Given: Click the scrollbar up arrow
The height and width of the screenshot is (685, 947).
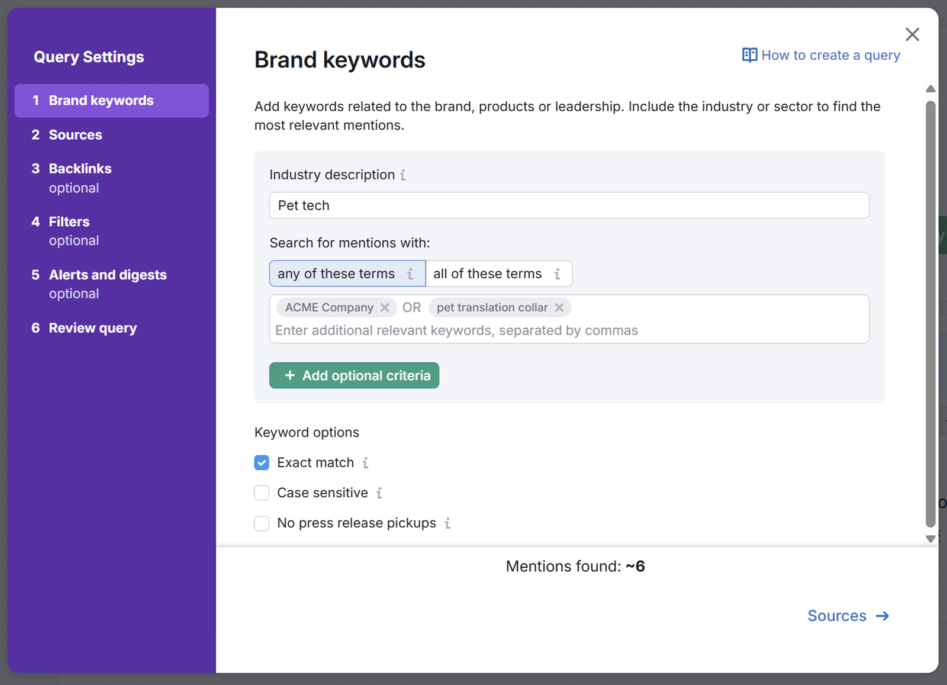Looking at the screenshot, I should point(930,88).
